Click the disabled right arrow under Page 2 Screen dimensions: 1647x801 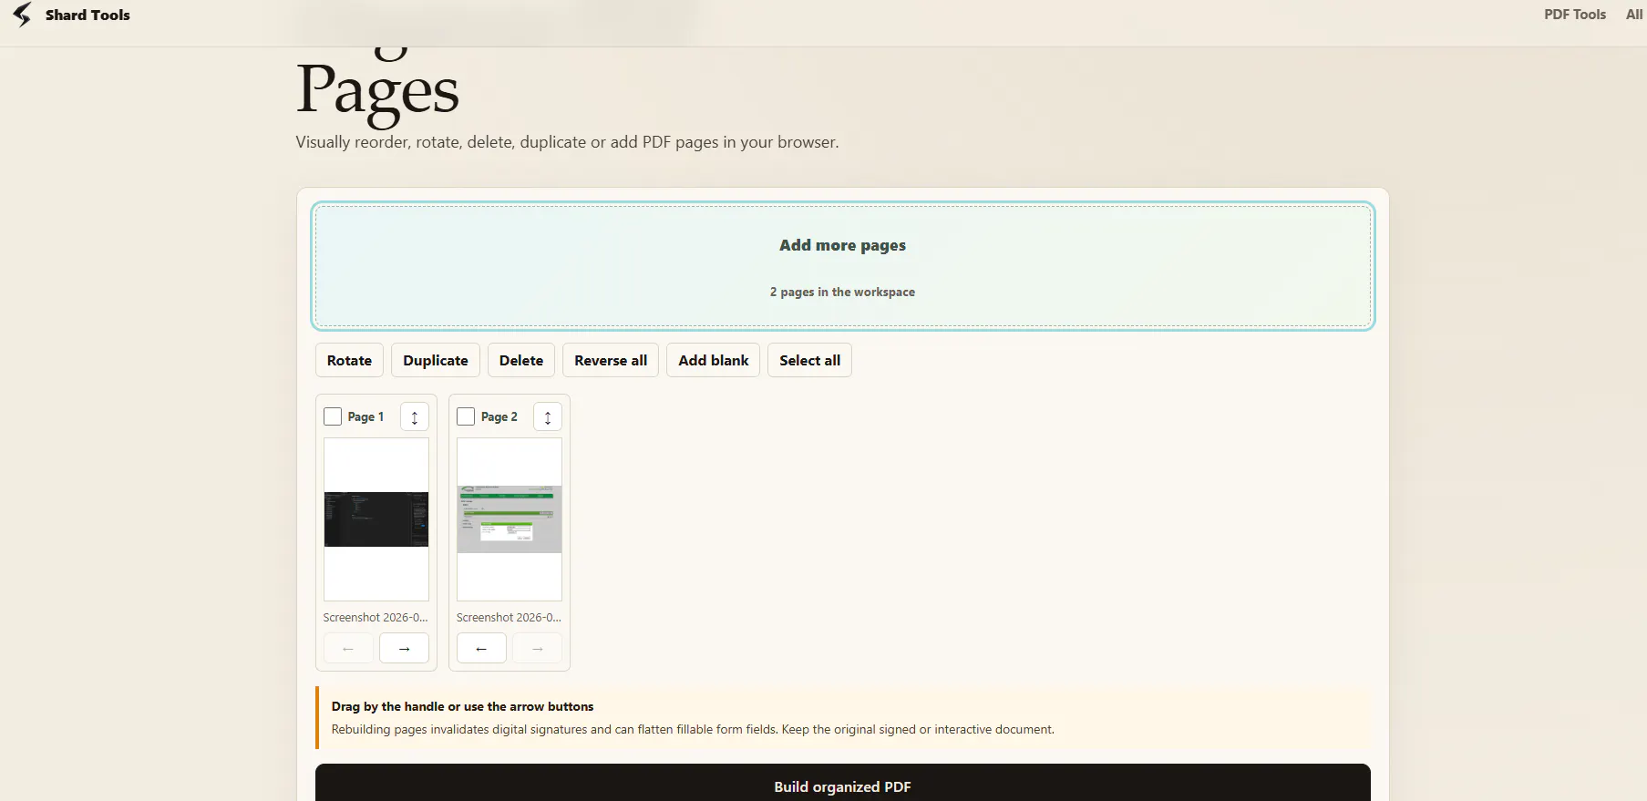pos(538,649)
